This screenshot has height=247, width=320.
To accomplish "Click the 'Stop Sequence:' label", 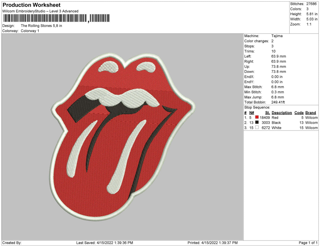I will pyautogui.click(x=257, y=107).
